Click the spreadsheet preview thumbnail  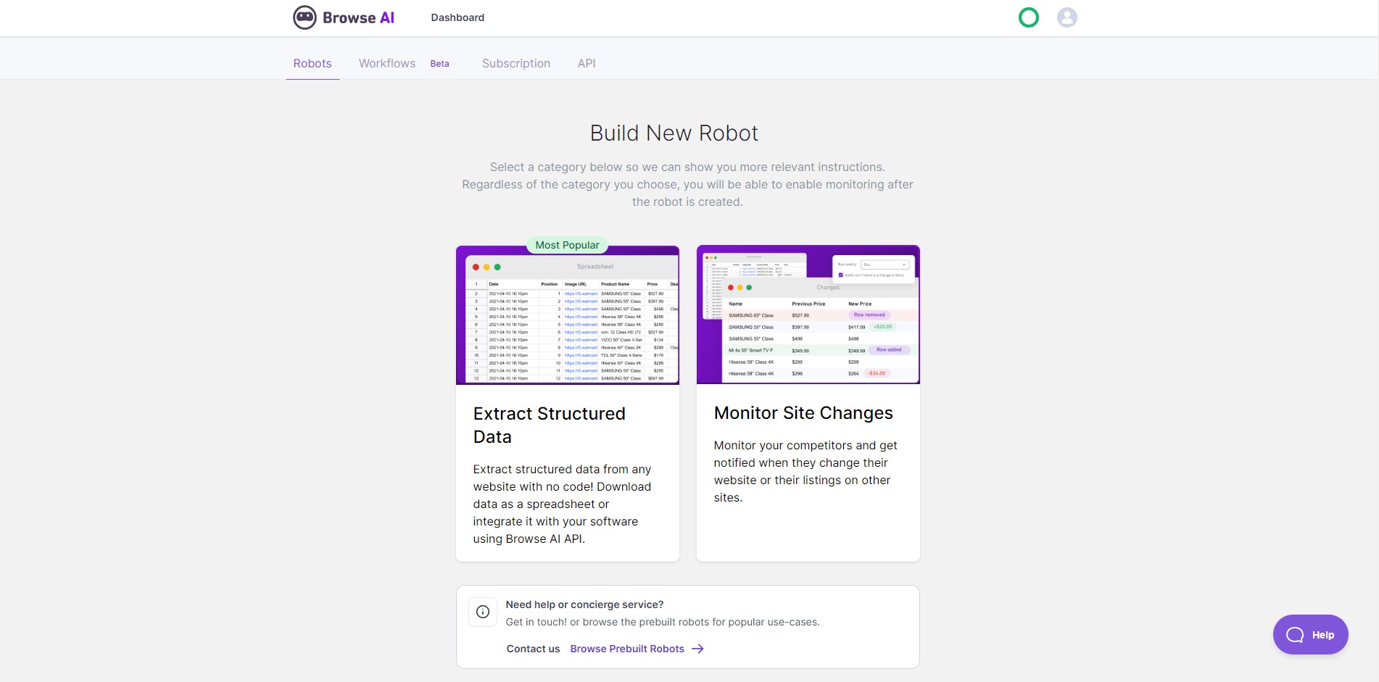[568, 315]
